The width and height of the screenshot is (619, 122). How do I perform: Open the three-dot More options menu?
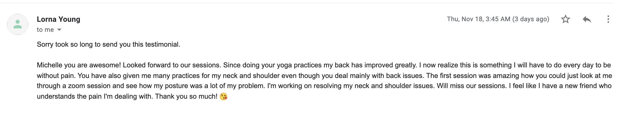[x=608, y=19]
